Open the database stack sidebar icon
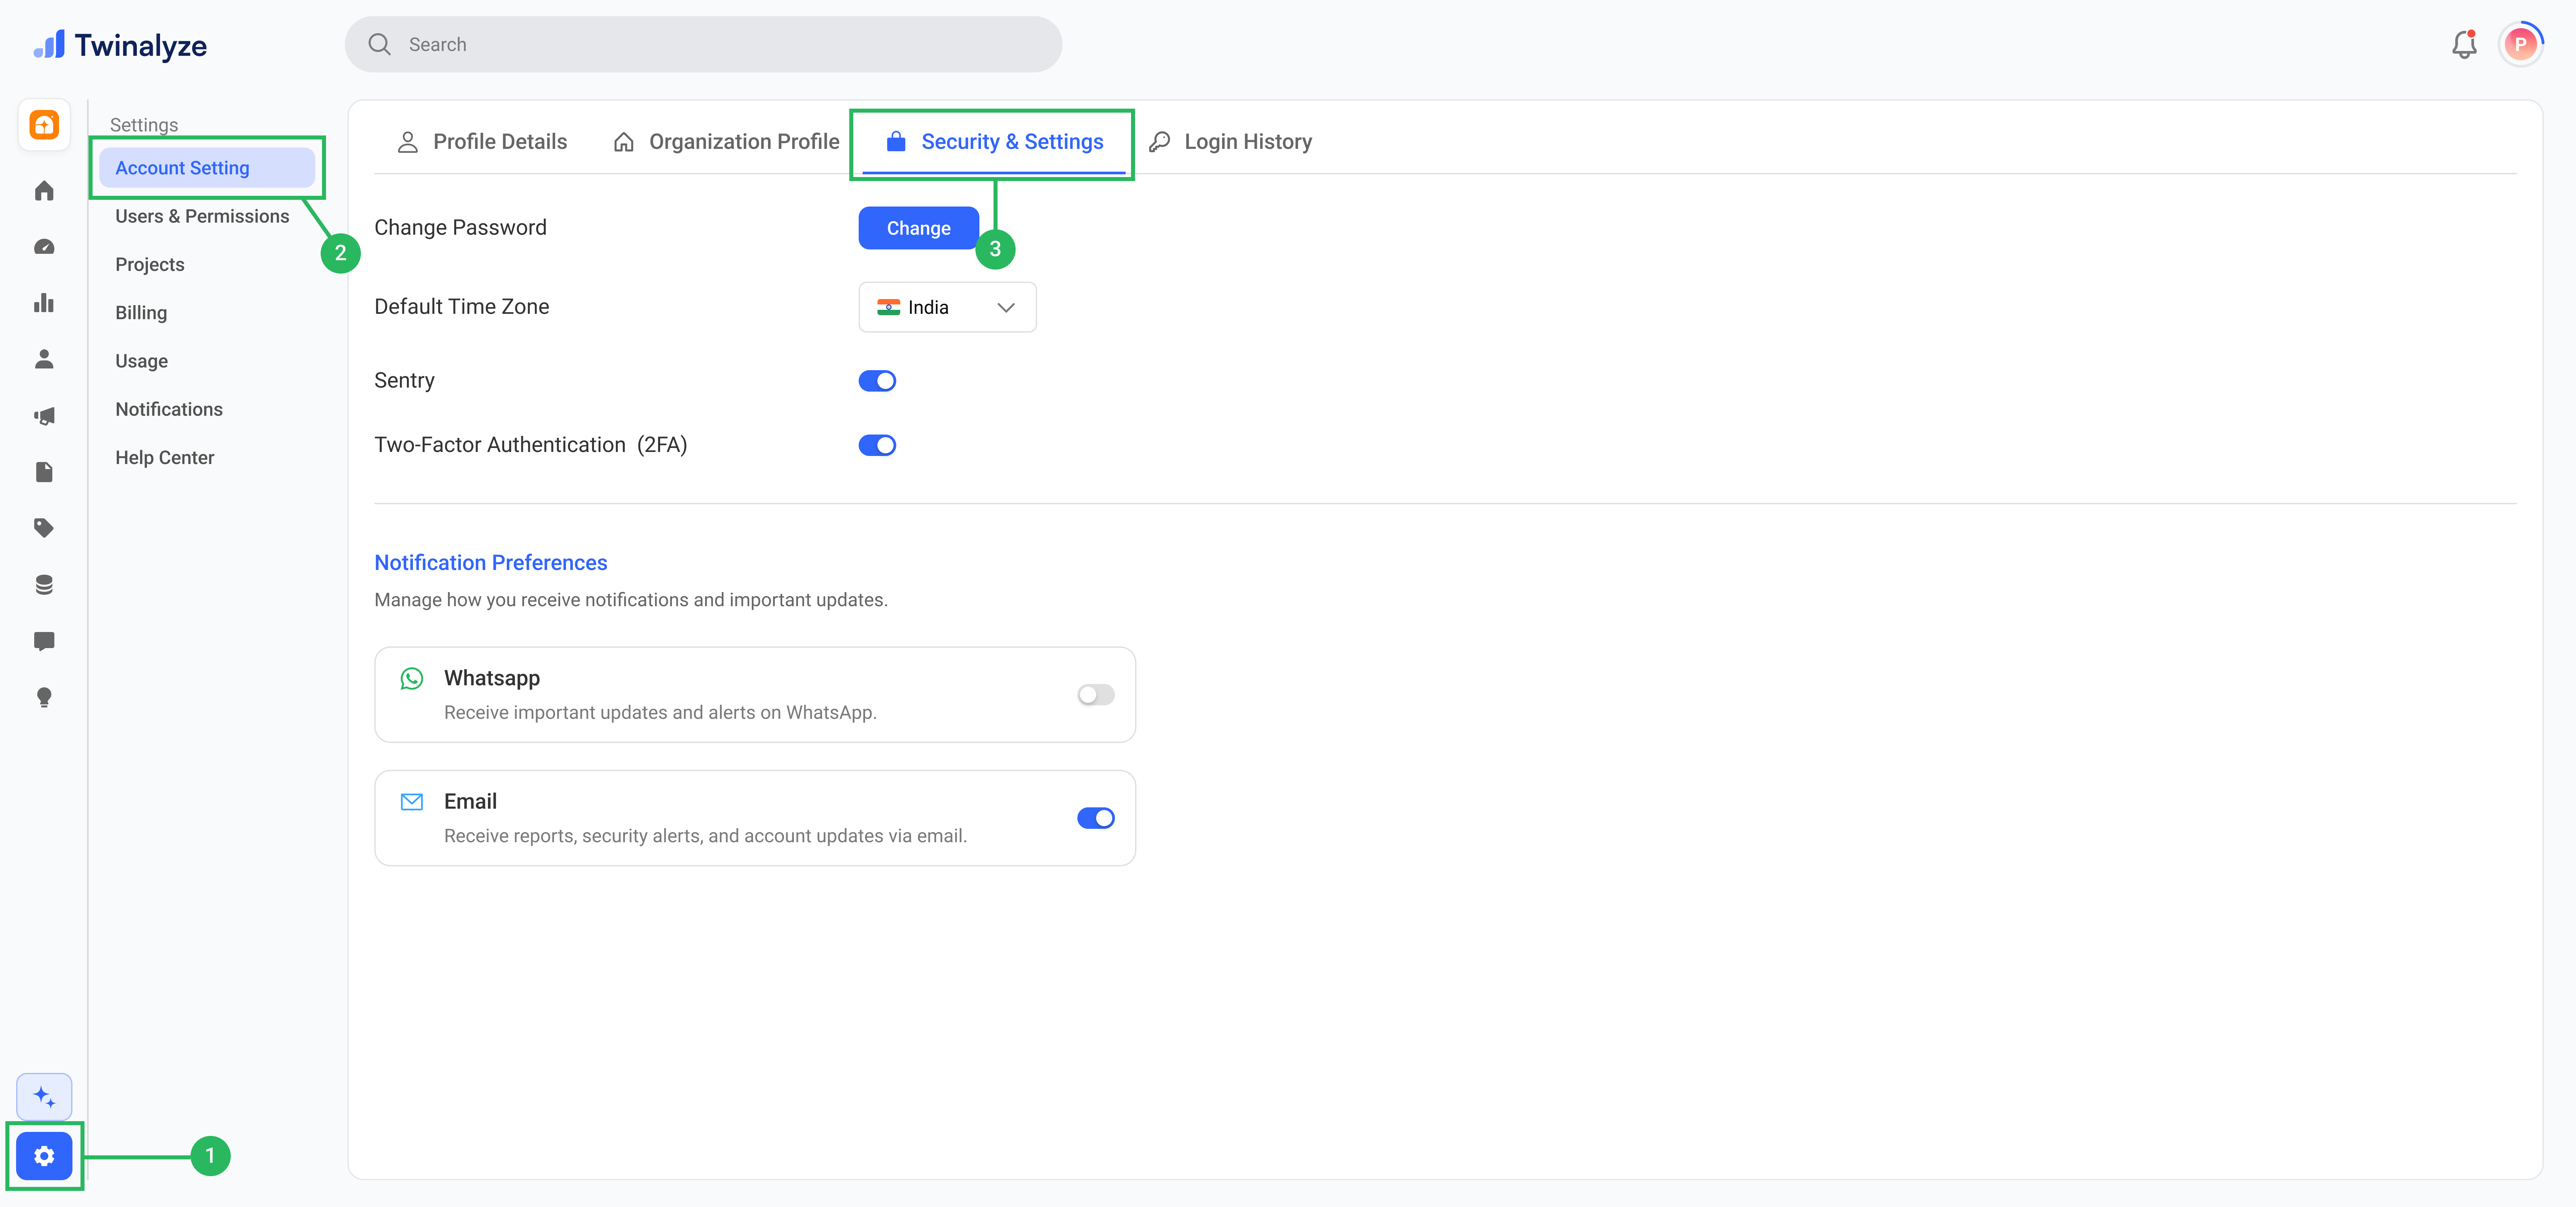This screenshot has height=1207, width=2576. click(44, 584)
